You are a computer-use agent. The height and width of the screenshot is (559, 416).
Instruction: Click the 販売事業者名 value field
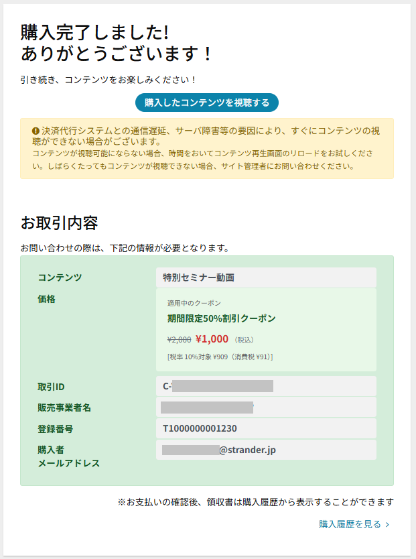click(266, 407)
